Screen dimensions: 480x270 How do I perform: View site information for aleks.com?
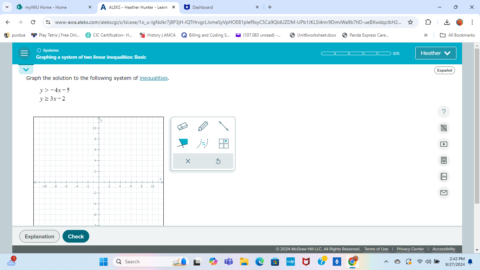(x=48, y=22)
